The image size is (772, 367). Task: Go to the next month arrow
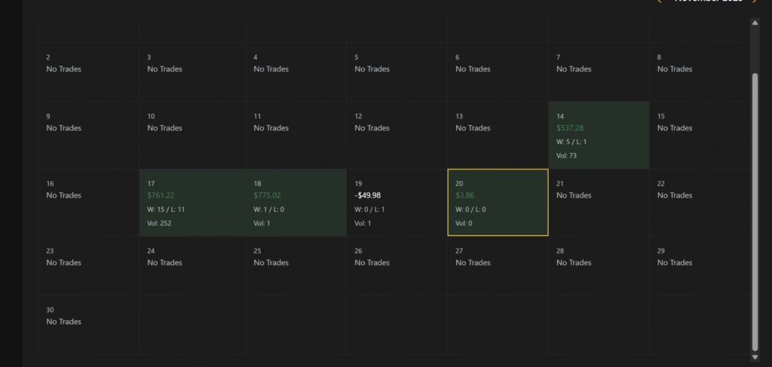point(755,1)
